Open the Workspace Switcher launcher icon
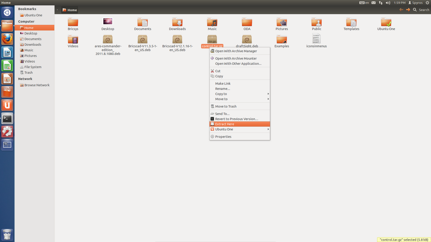This screenshot has height=242, width=431. (7, 145)
